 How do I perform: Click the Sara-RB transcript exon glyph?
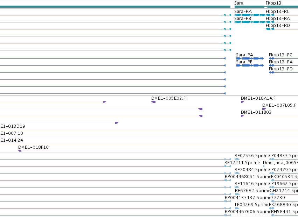pos(250,22)
